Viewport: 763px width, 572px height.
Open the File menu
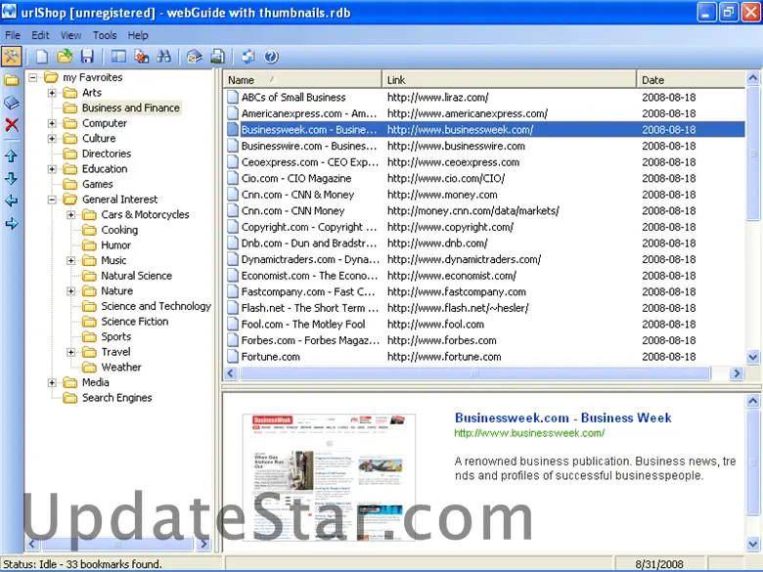pyautogui.click(x=12, y=35)
